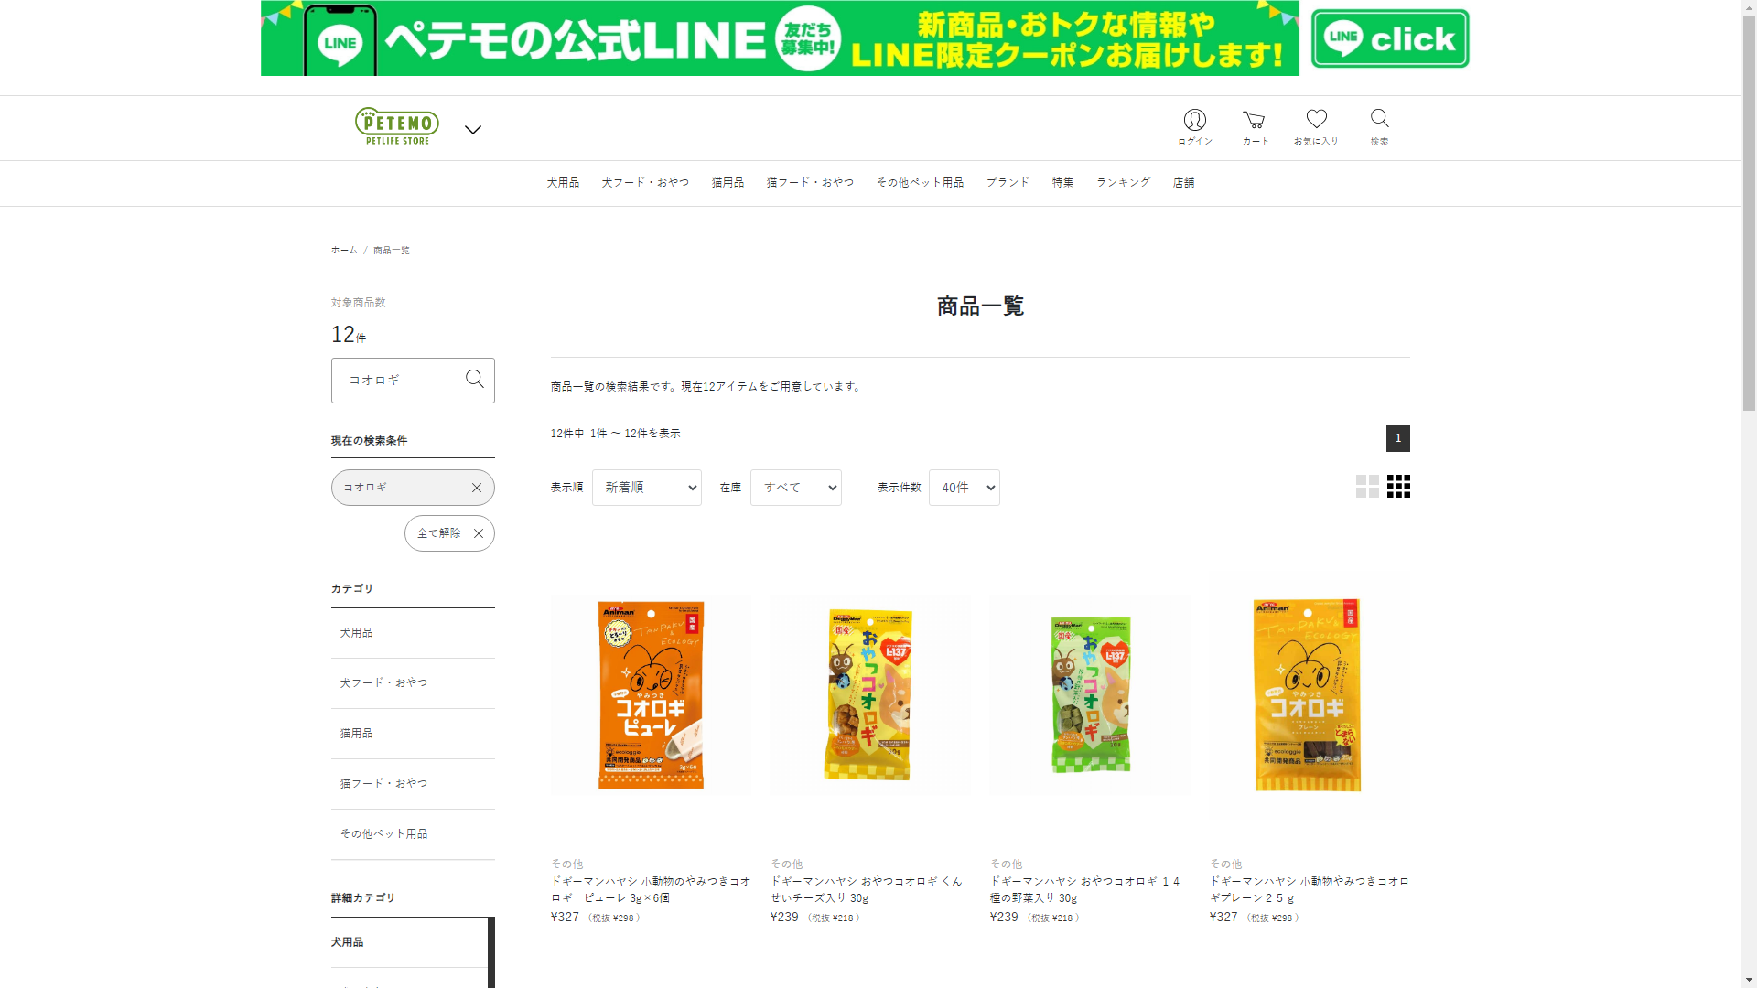Click the header search magnifier icon

pyautogui.click(x=1379, y=119)
